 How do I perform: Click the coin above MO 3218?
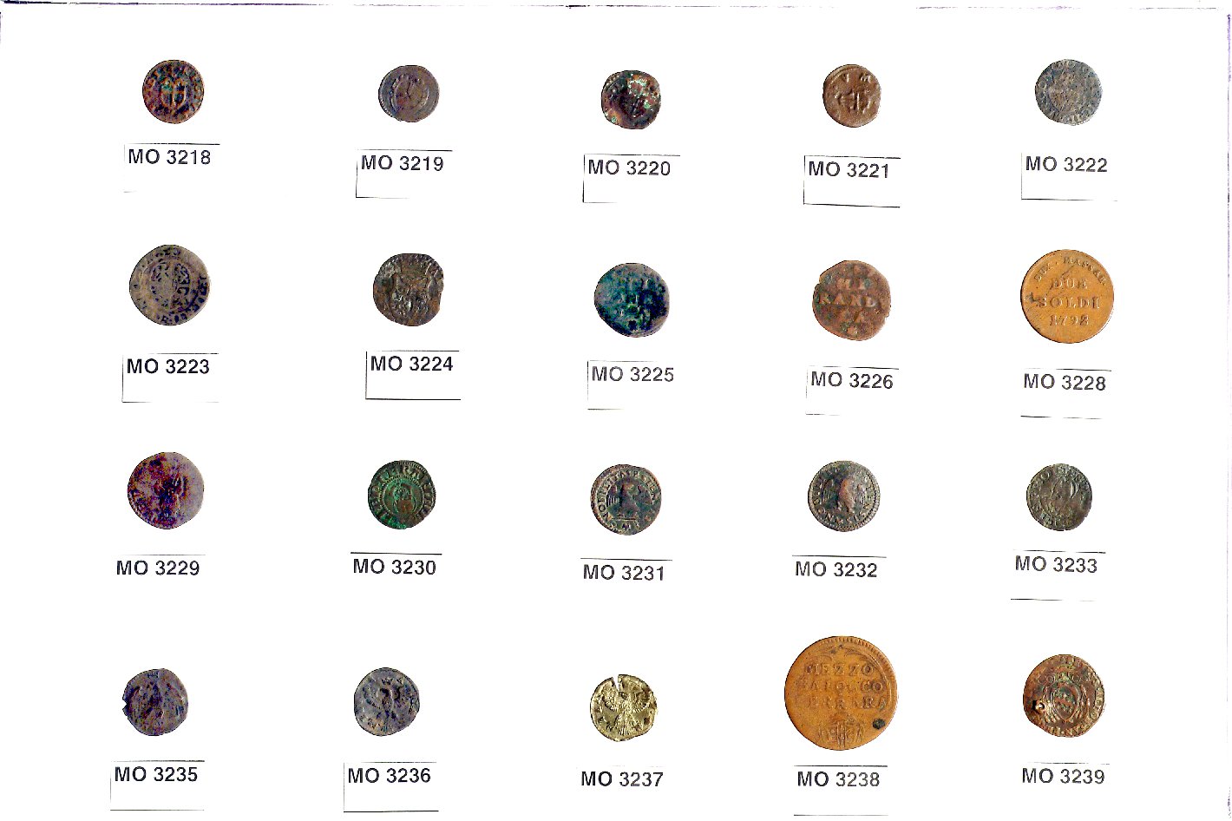point(174,91)
